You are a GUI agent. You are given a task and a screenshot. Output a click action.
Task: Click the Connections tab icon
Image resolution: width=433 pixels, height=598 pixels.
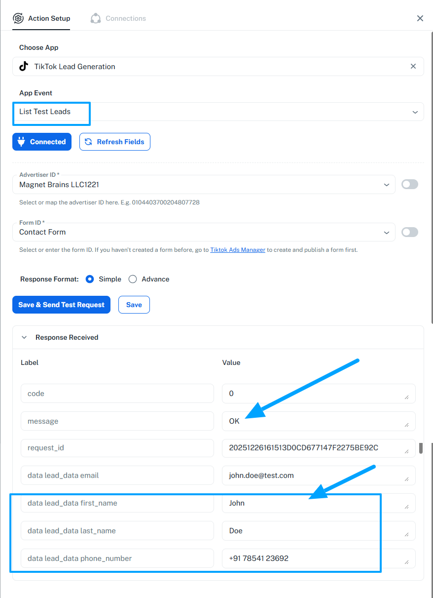pyautogui.click(x=96, y=18)
